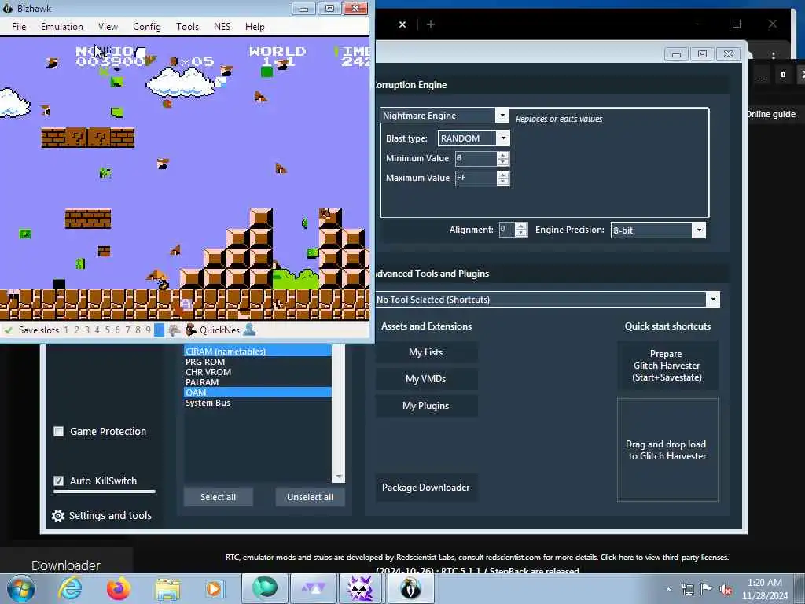This screenshot has width=805, height=604.
Task: Select save slot 5 in Bizhawk status bar
Action: [107, 330]
